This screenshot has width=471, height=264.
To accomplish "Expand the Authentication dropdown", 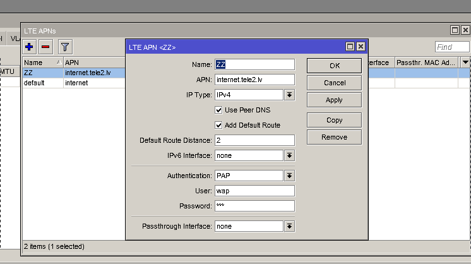I will click(289, 176).
